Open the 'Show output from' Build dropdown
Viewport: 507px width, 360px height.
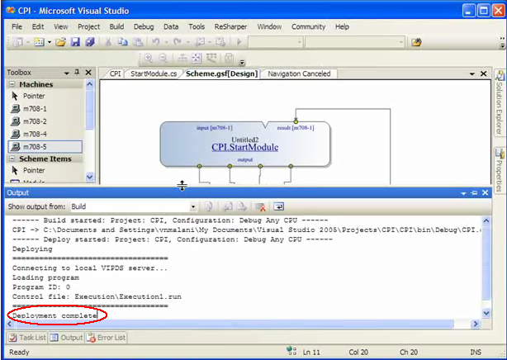194,206
